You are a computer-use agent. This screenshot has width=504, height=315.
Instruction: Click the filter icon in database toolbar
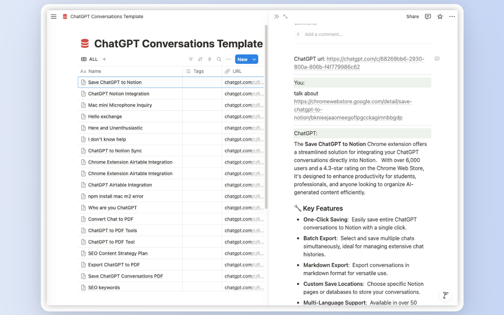pyautogui.click(x=191, y=59)
